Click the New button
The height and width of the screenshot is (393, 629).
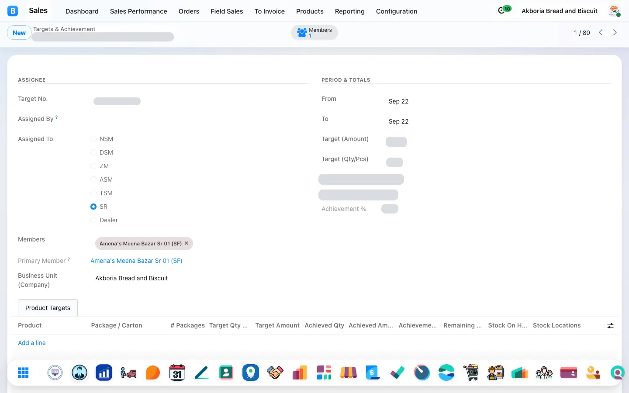coord(19,33)
